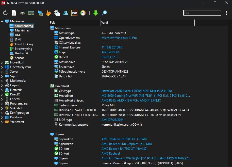Select the Påloggingsdomene row
Screen dimensions: 232x167
pos(122,72)
